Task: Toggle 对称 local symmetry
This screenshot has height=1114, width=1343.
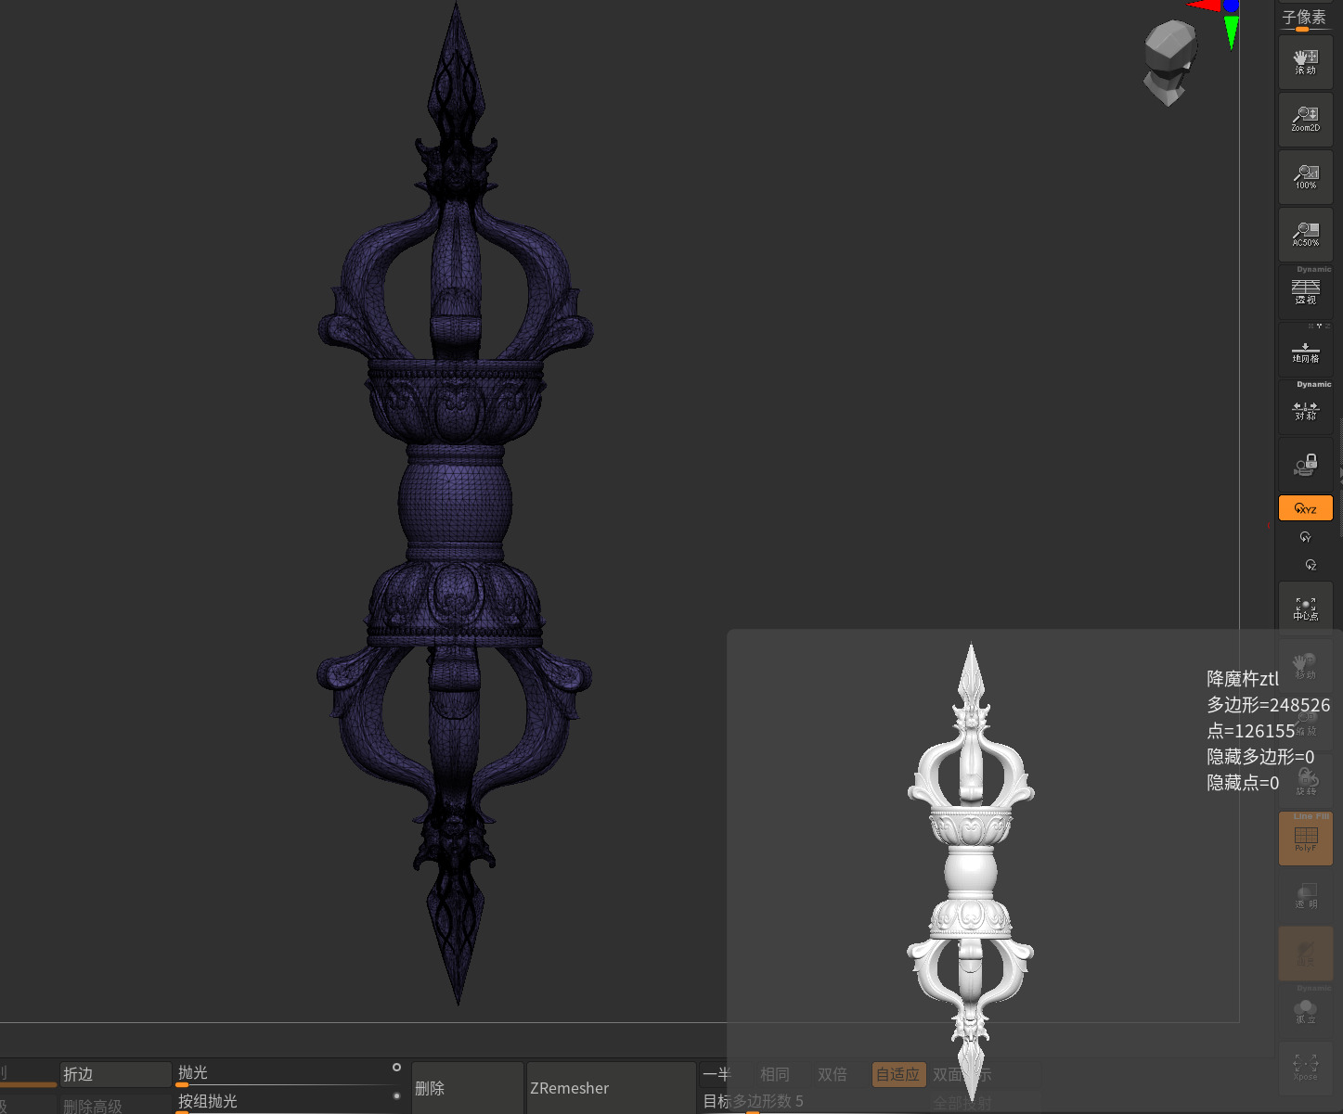Action: (1305, 407)
